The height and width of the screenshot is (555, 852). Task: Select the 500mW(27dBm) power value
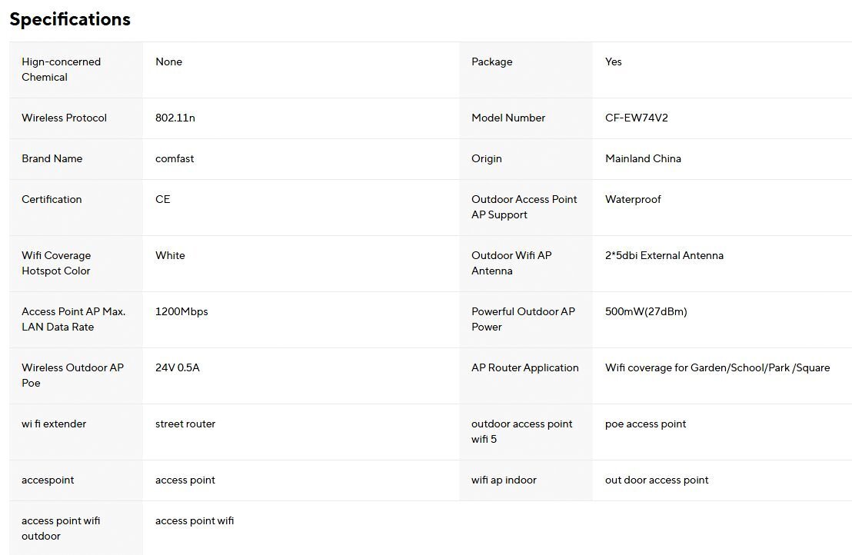[646, 311]
